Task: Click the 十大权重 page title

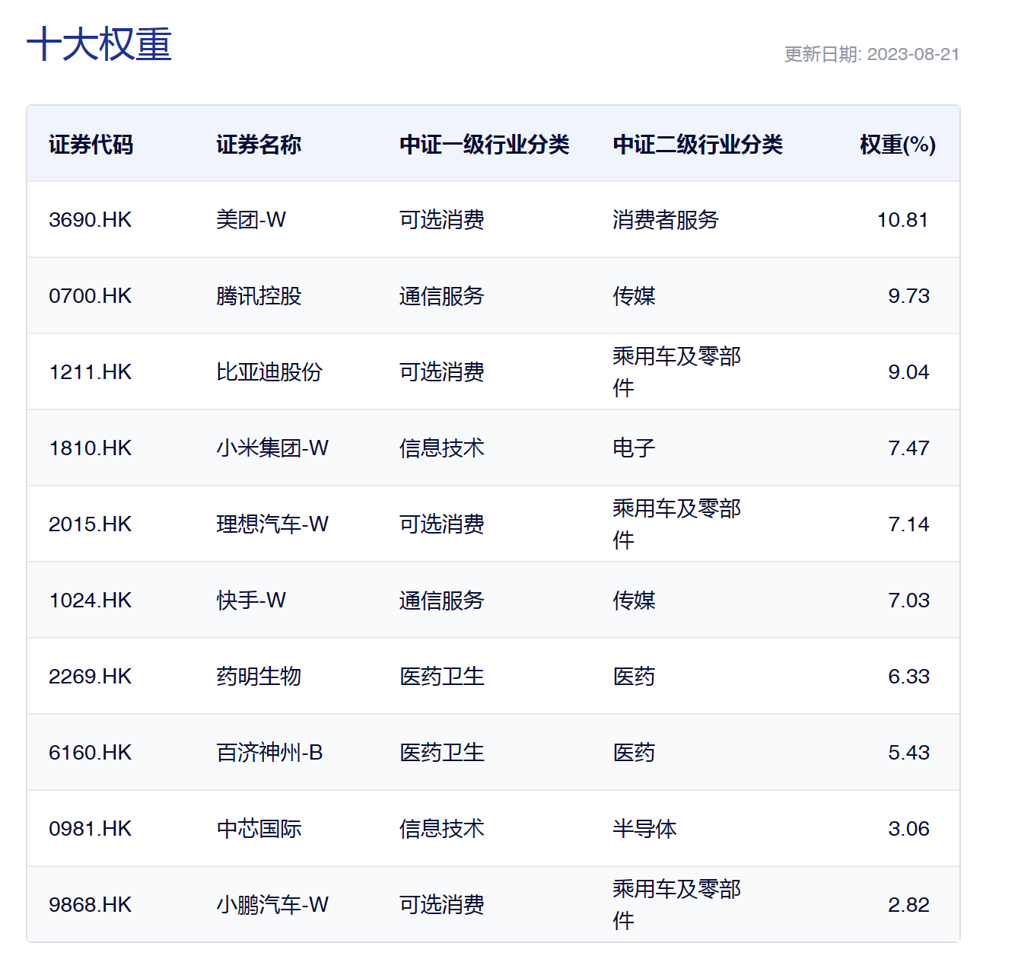Action: pos(99,44)
